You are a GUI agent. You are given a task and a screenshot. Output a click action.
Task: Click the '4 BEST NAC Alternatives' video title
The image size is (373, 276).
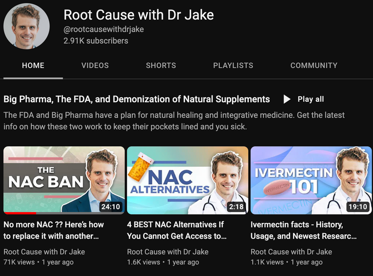[x=176, y=230]
